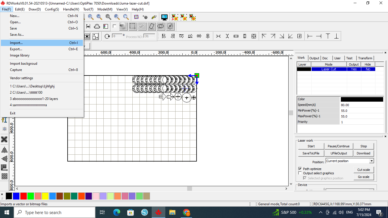388x218 pixels.
Task: Click the Process NO input field
Action: 150,36
